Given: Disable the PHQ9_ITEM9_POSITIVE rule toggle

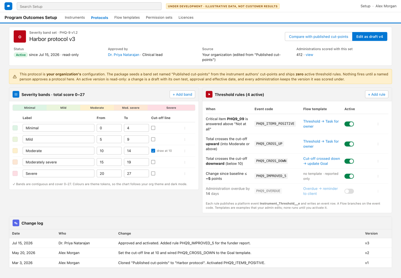Looking at the screenshot, I should pyautogui.click(x=349, y=124).
